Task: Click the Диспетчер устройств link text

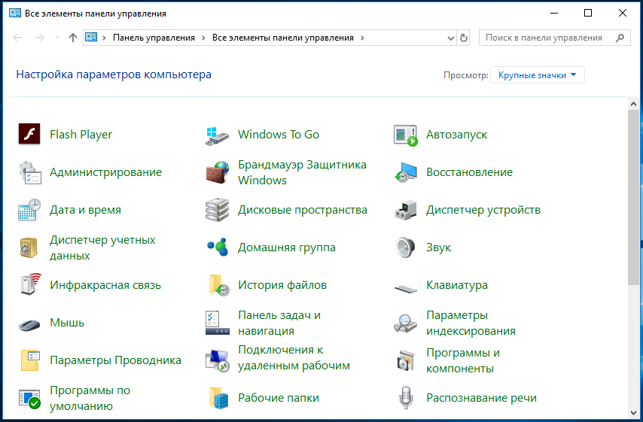Action: click(x=483, y=210)
